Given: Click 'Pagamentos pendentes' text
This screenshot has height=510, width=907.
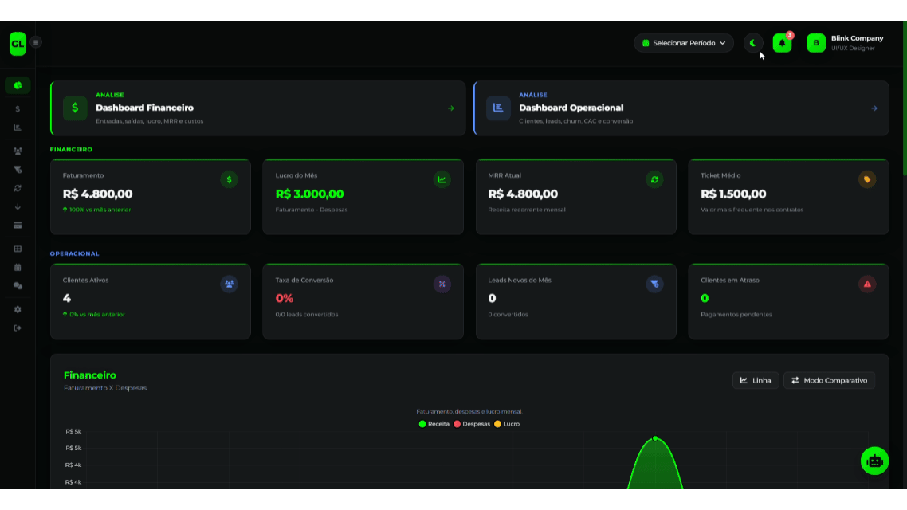Looking at the screenshot, I should (736, 315).
